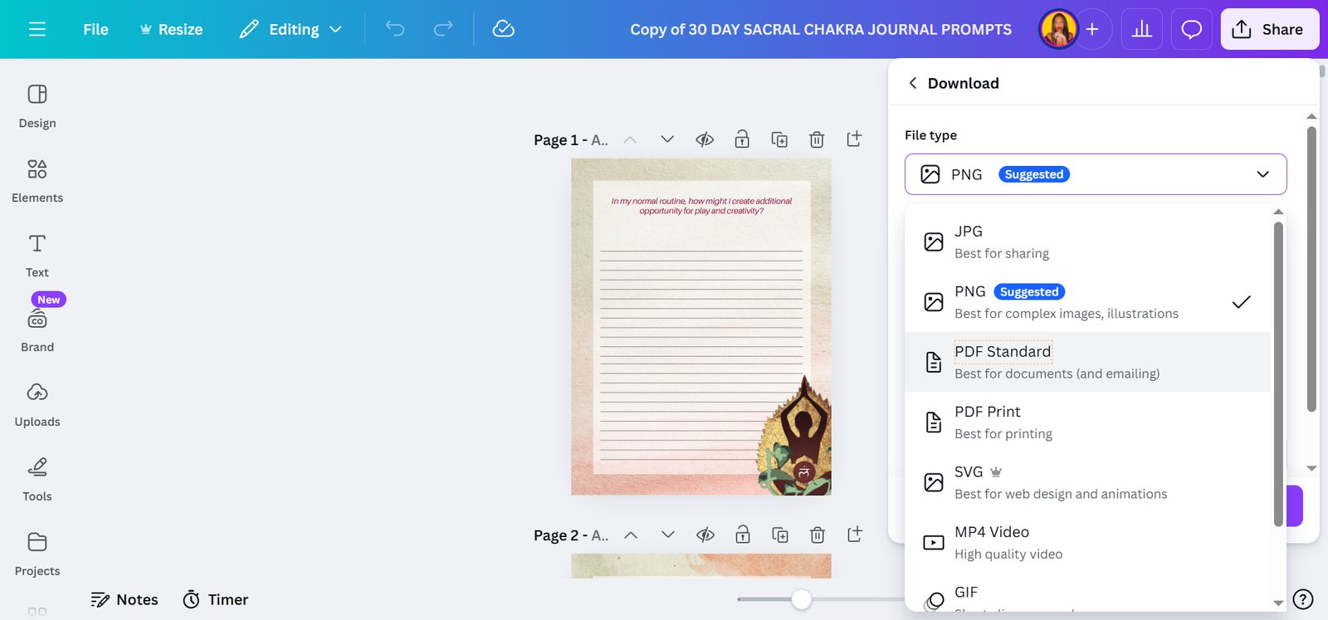Click the Page 1 canvas thumbnail

coord(701,327)
